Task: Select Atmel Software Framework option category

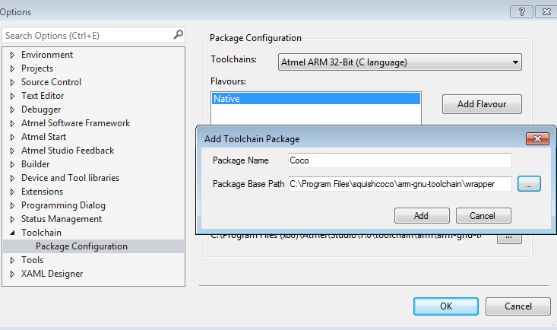Action: point(75,123)
